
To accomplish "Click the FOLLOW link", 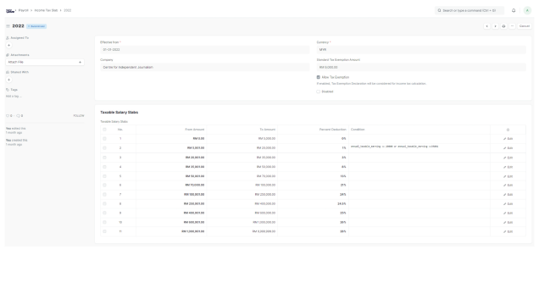I will [x=79, y=116].
